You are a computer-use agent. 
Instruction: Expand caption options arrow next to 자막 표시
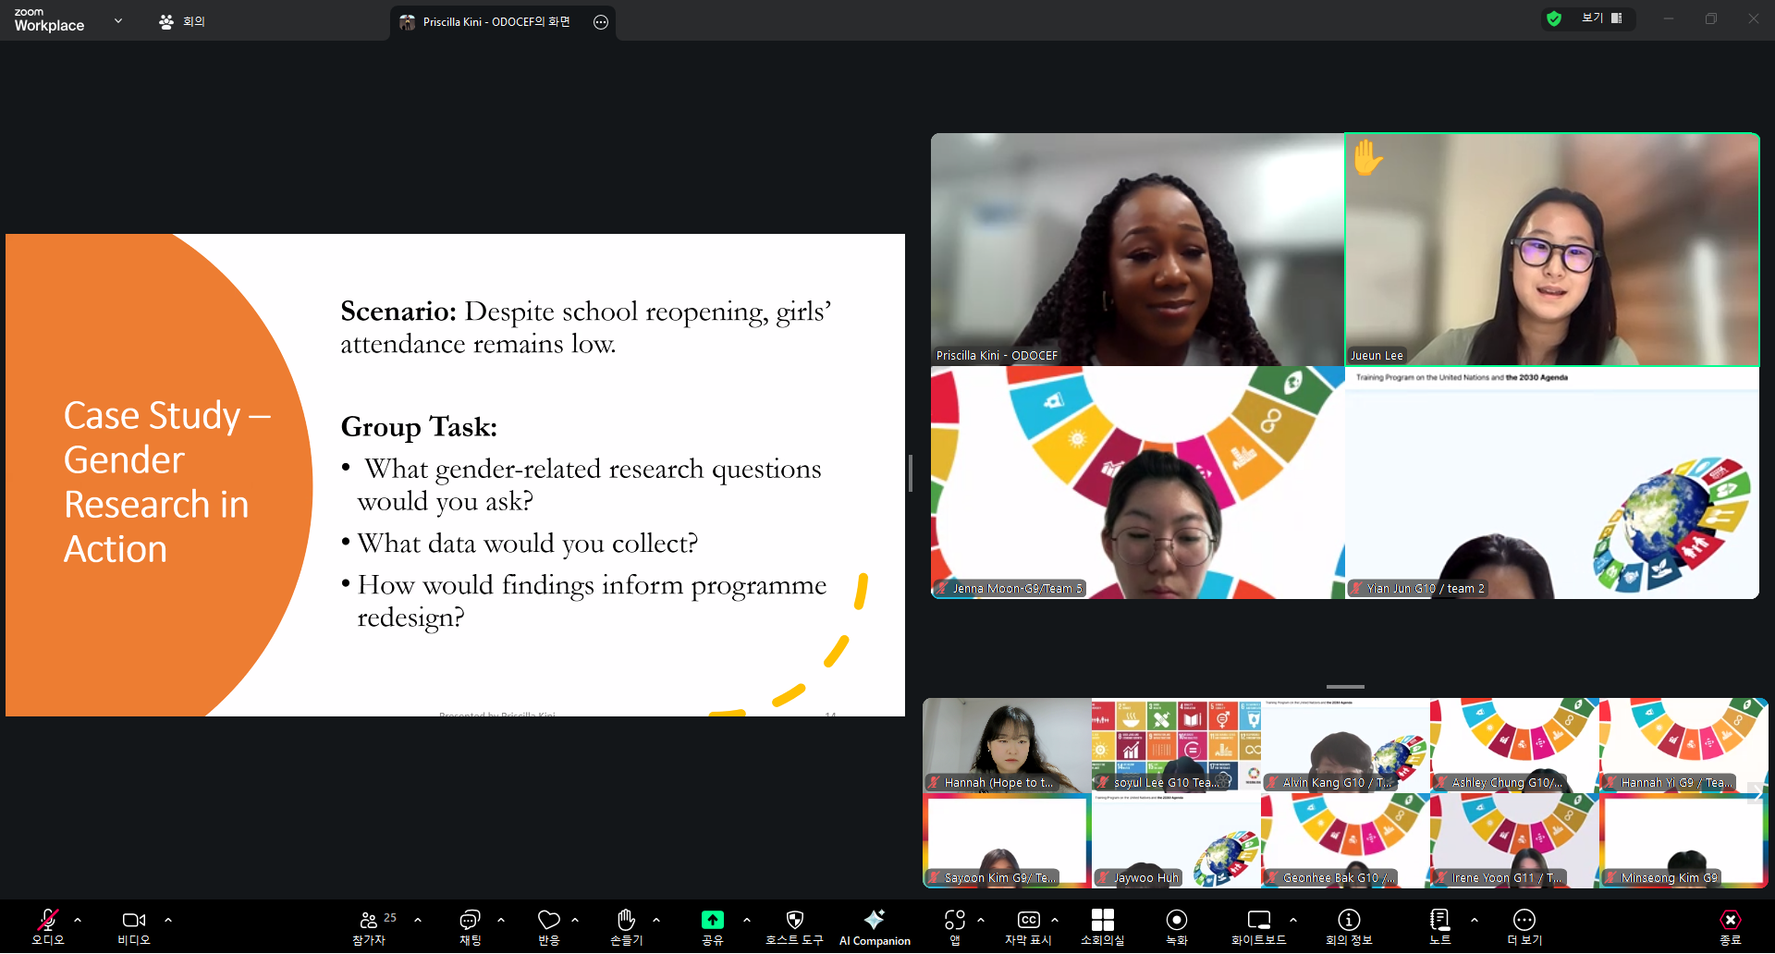(x=1055, y=920)
